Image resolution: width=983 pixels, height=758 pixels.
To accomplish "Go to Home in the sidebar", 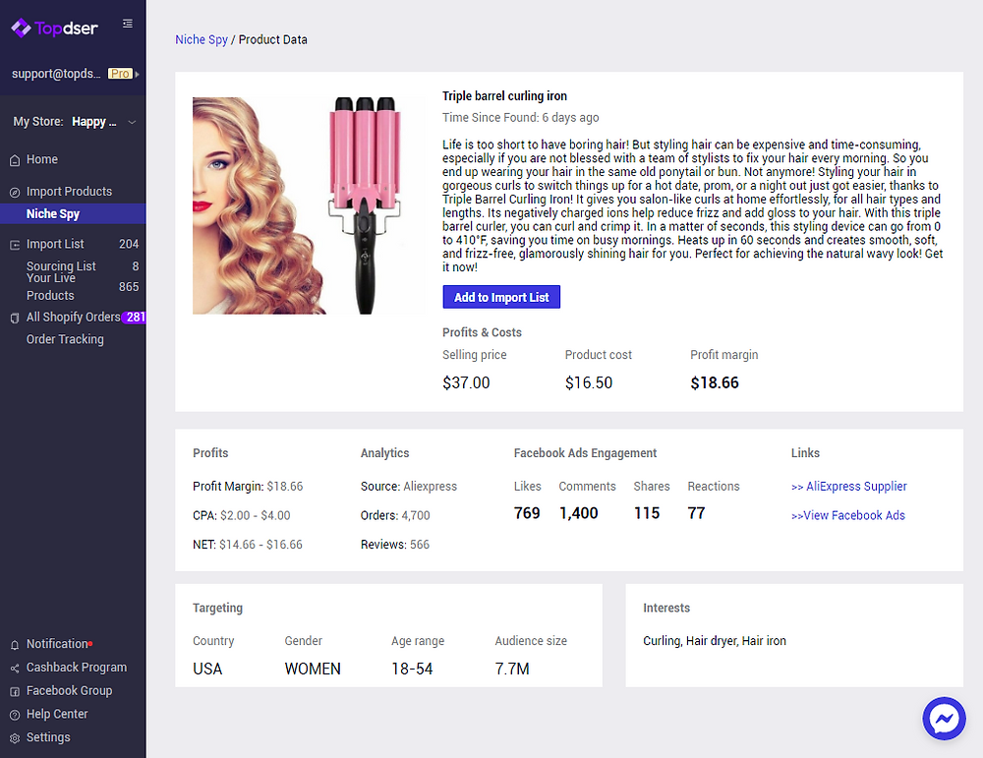I will click(42, 159).
